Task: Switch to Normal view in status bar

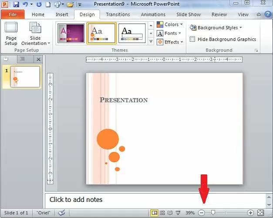Action: pos(154,213)
